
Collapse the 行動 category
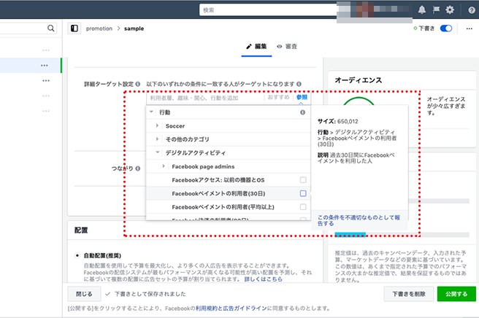[152, 112]
